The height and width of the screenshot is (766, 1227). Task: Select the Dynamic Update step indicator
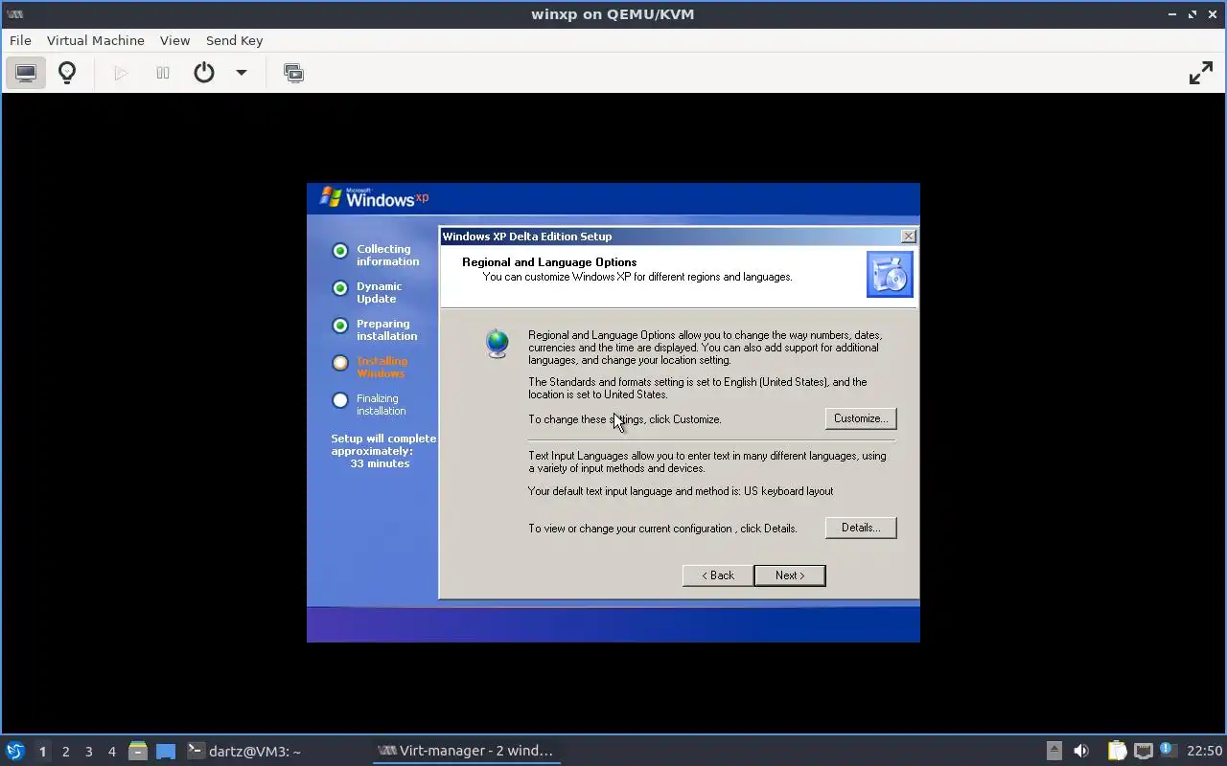click(339, 288)
